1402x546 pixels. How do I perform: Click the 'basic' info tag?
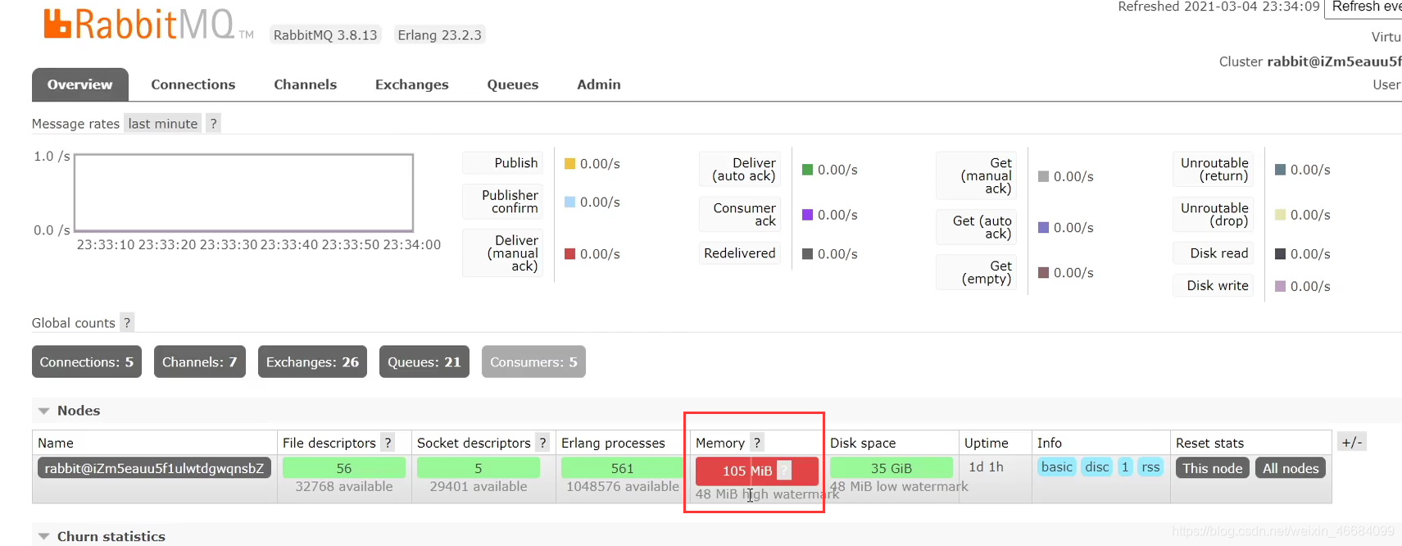(x=1057, y=466)
